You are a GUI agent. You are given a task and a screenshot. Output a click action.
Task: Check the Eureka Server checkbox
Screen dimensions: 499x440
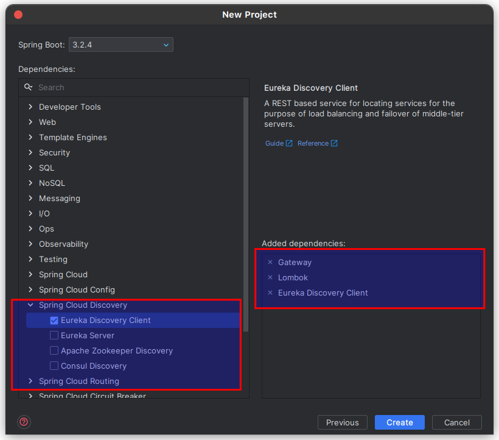54,336
